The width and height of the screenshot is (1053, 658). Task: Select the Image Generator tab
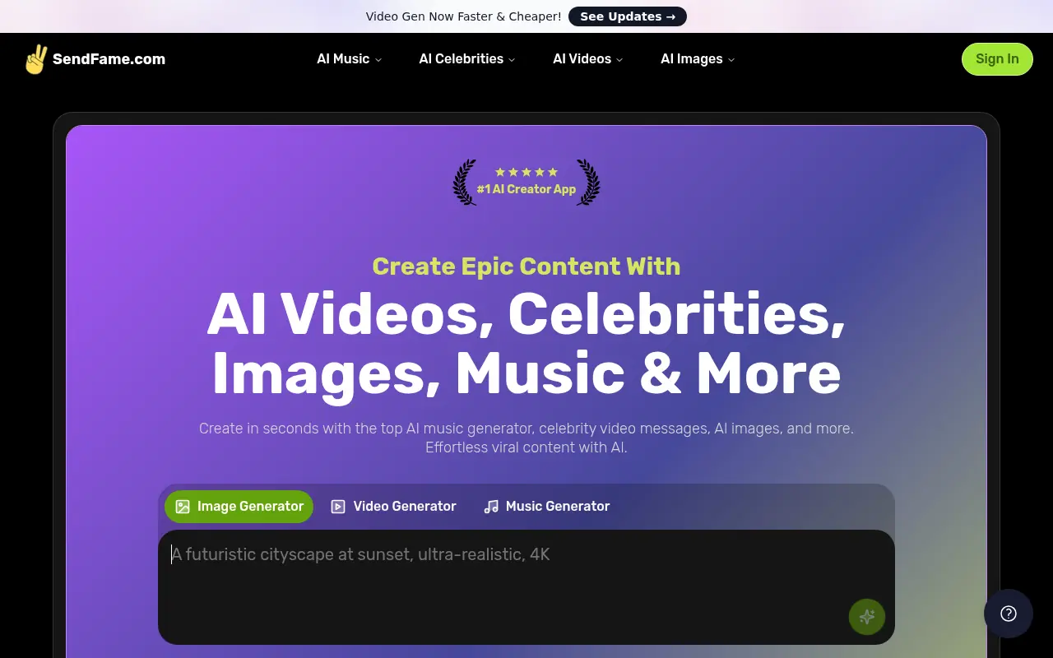(x=239, y=506)
